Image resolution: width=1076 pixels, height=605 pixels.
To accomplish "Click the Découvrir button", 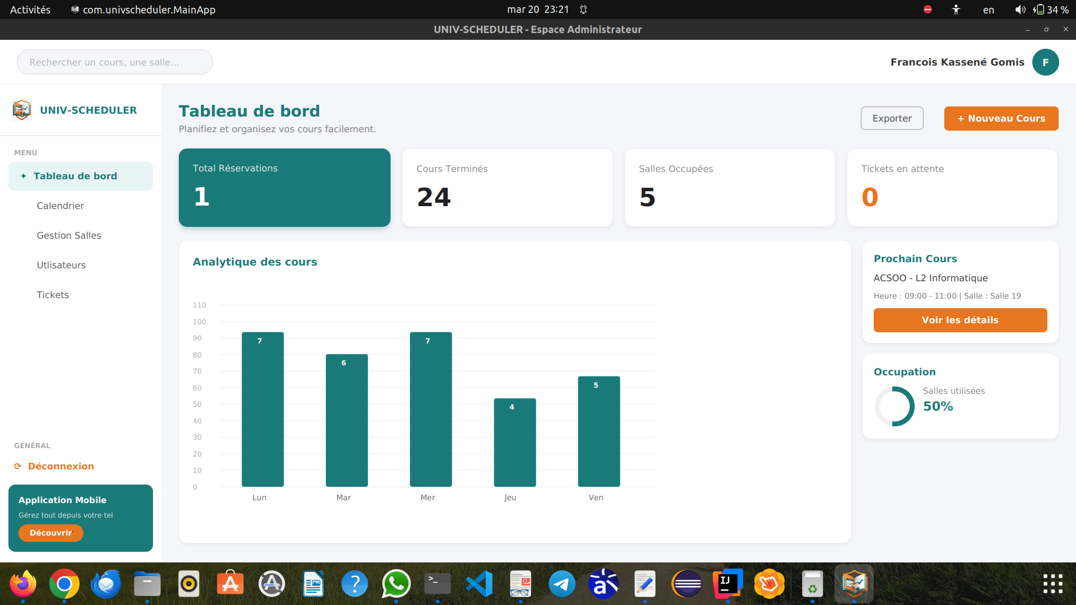I will [51, 533].
